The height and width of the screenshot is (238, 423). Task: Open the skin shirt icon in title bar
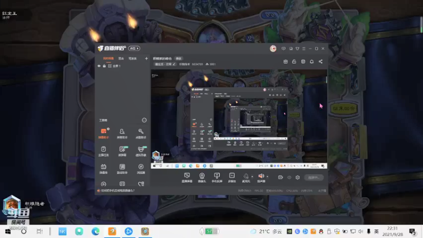click(297, 49)
